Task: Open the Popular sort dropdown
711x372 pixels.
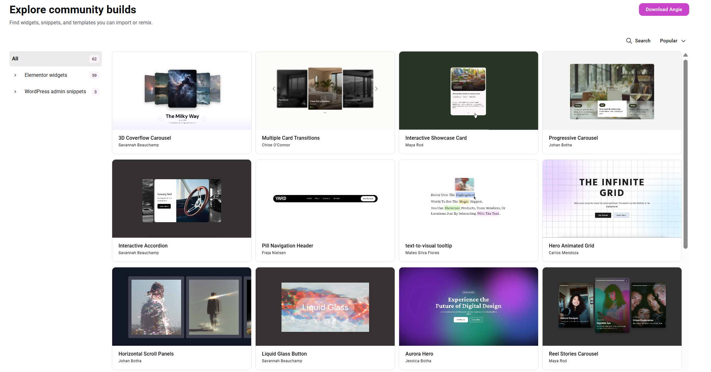Action: pyautogui.click(x=672, y=41)
